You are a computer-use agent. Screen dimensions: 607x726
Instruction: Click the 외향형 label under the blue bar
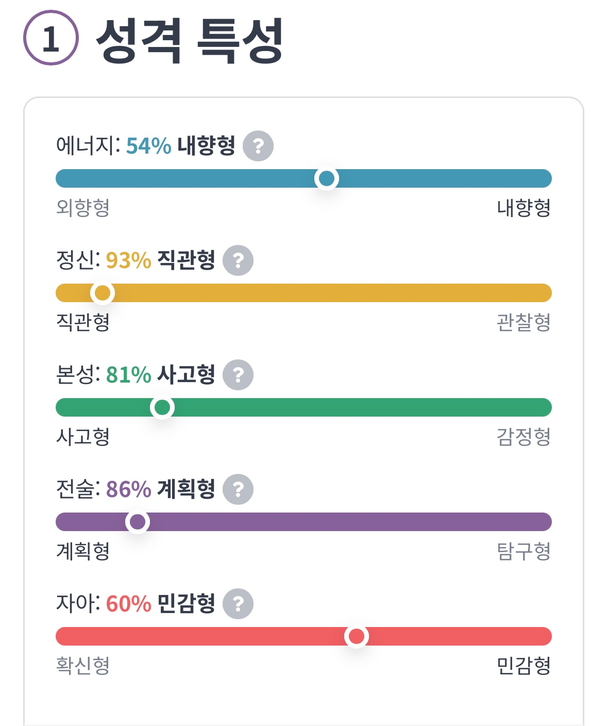(x=83, y=208)
